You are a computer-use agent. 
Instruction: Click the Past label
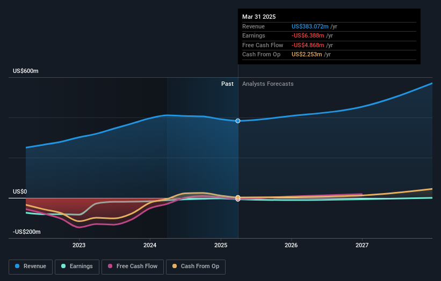pos(227,84)
